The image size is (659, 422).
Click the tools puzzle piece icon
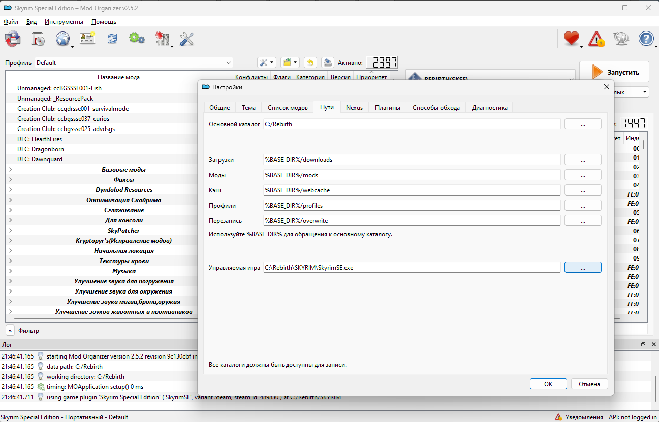(x=162, y=39)
